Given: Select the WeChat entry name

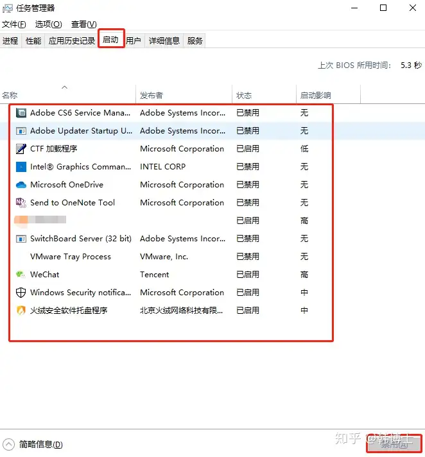Looking at the screenshot, I should tap(44, 275).
